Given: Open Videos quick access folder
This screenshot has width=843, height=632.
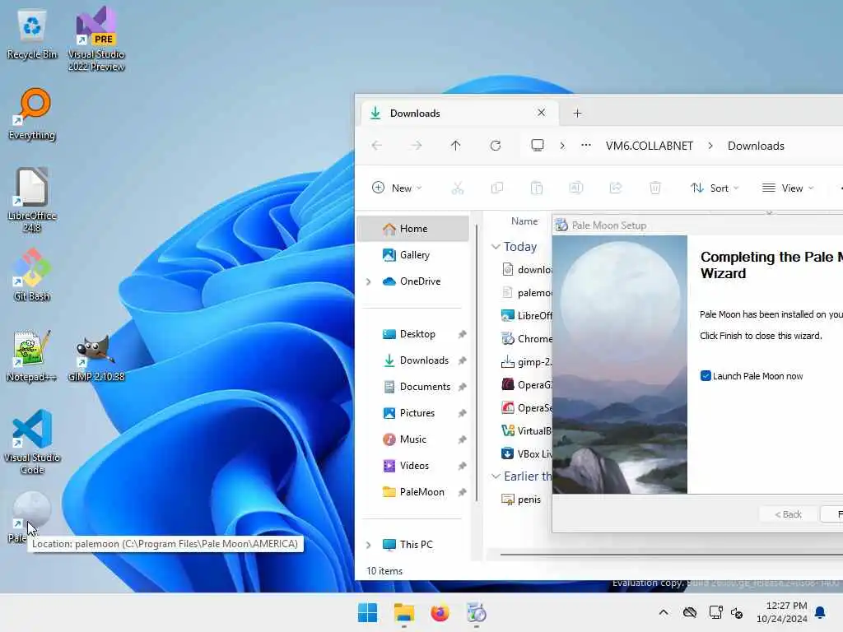Looking at the screenshot, I should tap(413, 466).
